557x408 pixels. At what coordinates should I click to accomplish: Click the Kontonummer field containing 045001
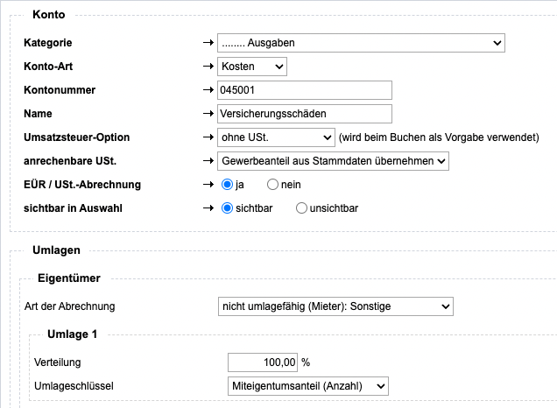point(305,90)
